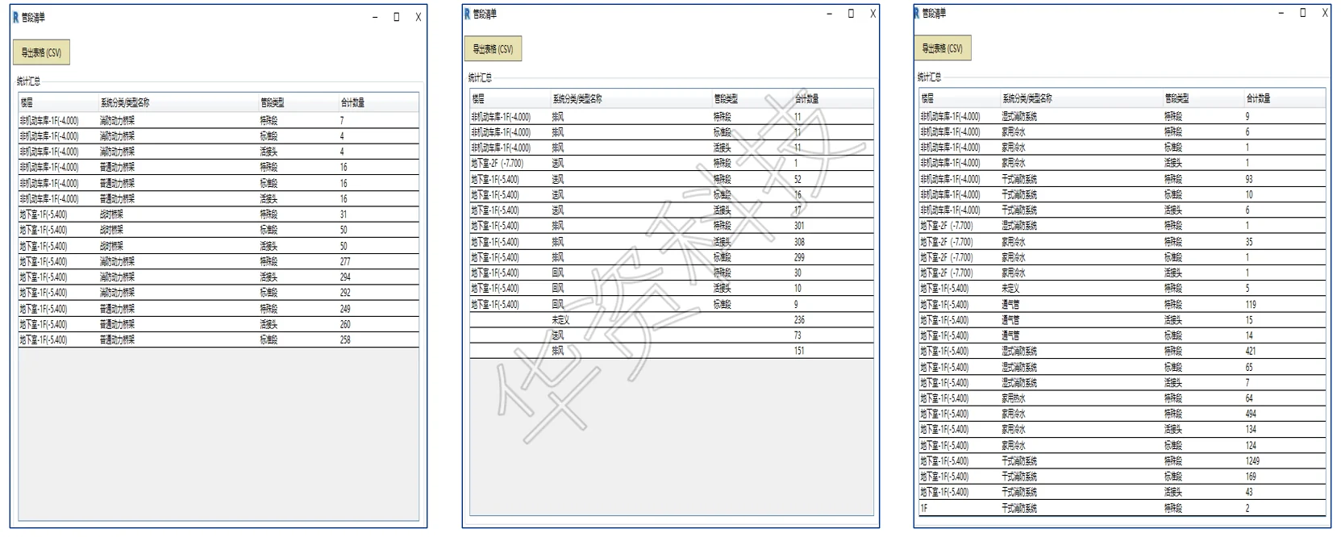Click the Revit logo icon in the cable tray (桥架) window title bar
Screen dimensions: 1341x537
point(15,17)
